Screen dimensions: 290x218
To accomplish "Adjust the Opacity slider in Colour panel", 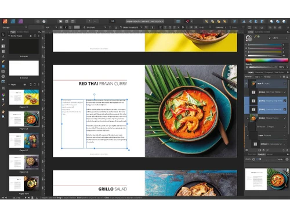I will 263,67.
